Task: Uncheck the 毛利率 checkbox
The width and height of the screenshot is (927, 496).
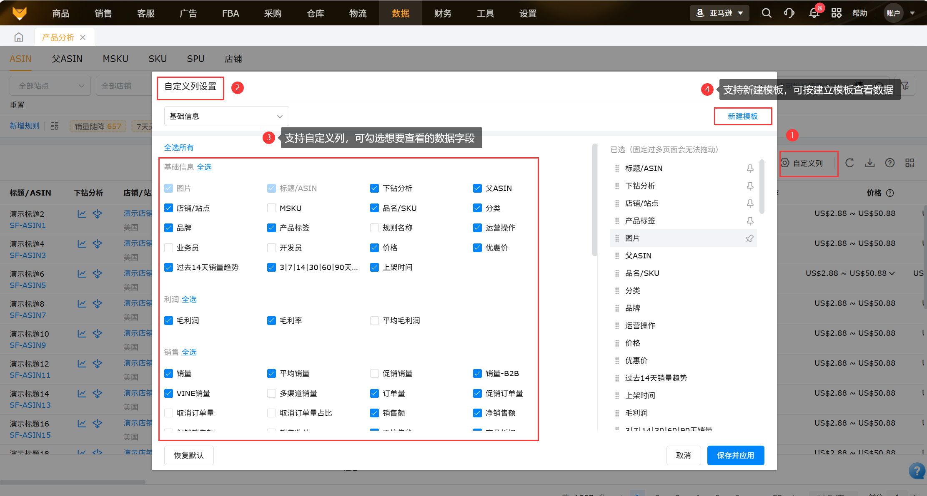Action: 271,320
